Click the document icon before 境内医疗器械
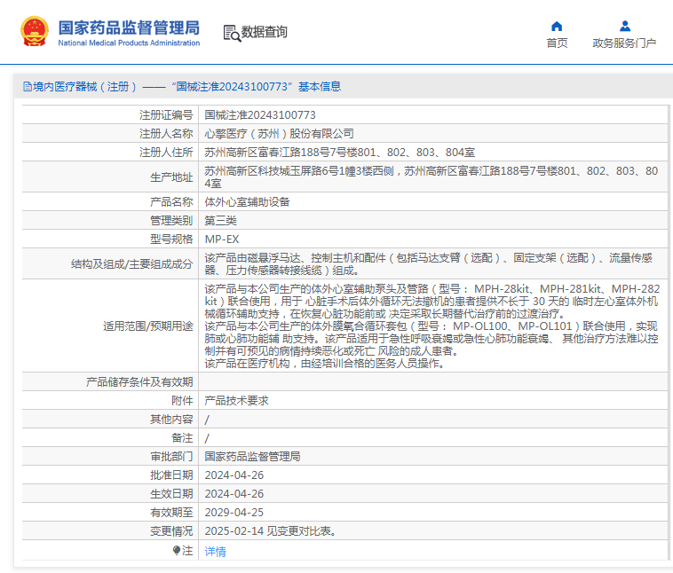 tap(28, 87)
